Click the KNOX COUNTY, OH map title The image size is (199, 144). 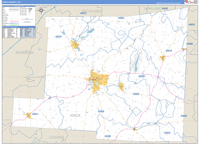click(11, 2)
